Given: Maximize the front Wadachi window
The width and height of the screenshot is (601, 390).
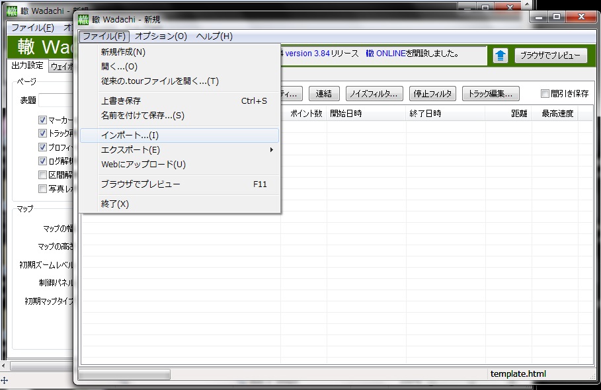Looking at the screenshot, I should 557,17.
